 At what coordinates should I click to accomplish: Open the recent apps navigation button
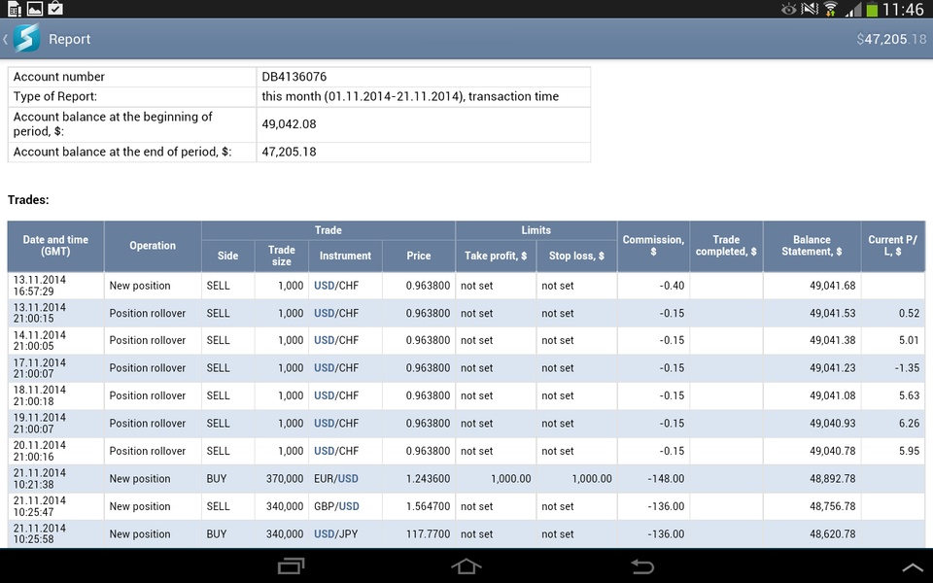pyautogui.click(x=291, y=566)
